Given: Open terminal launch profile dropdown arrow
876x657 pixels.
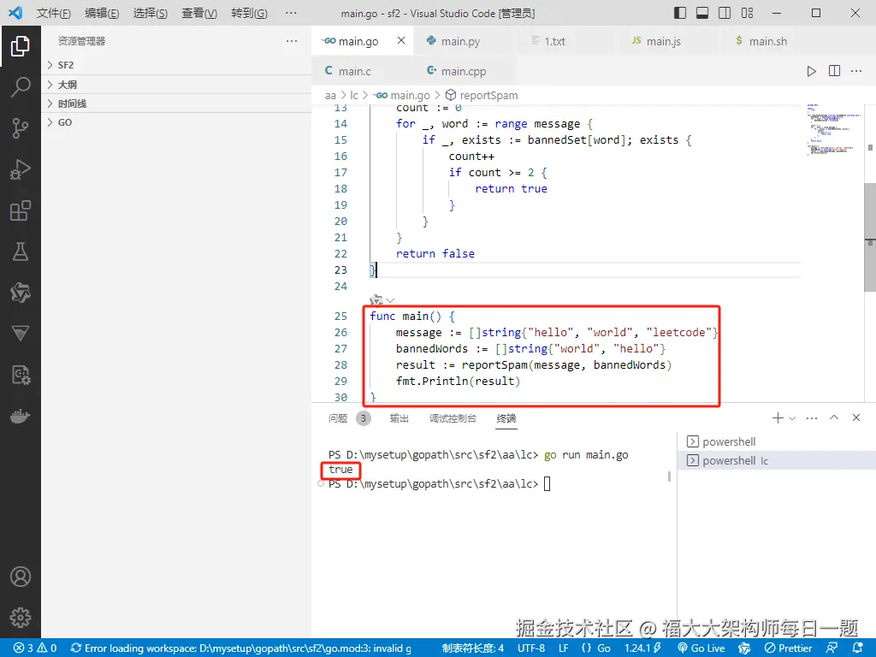Looking at the screenshot, I should (792, 417).
